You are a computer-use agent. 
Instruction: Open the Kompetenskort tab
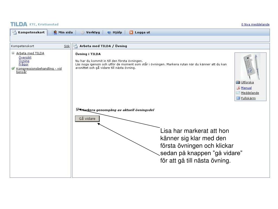pyautogui.click(x=29, y=32)
